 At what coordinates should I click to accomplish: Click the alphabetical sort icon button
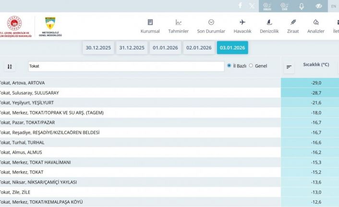point(10,66)
